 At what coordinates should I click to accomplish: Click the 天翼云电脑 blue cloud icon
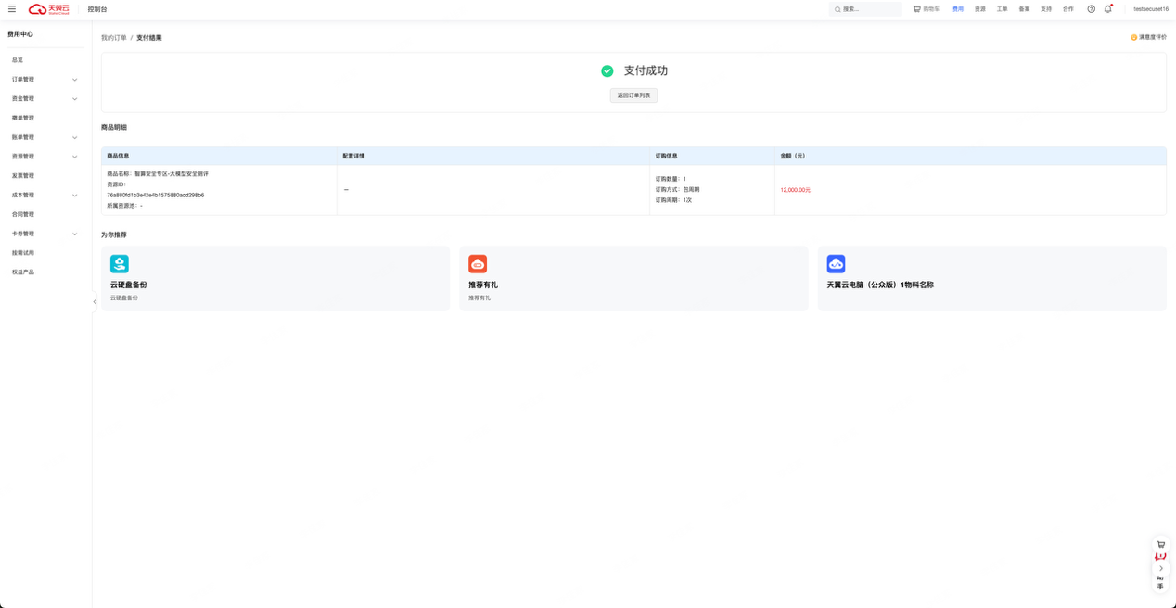coord(836,264)
